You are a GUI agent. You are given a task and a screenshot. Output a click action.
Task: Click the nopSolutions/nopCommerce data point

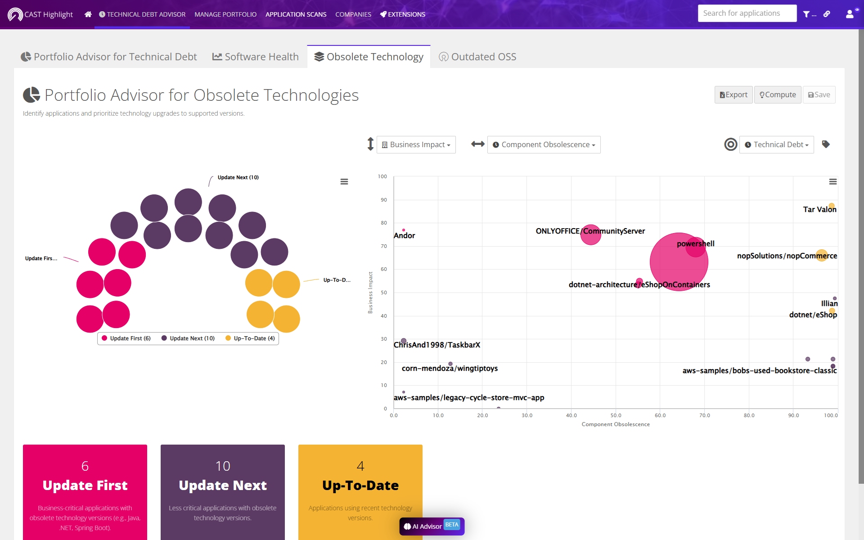pyautogui.click(x=822, y=255)
